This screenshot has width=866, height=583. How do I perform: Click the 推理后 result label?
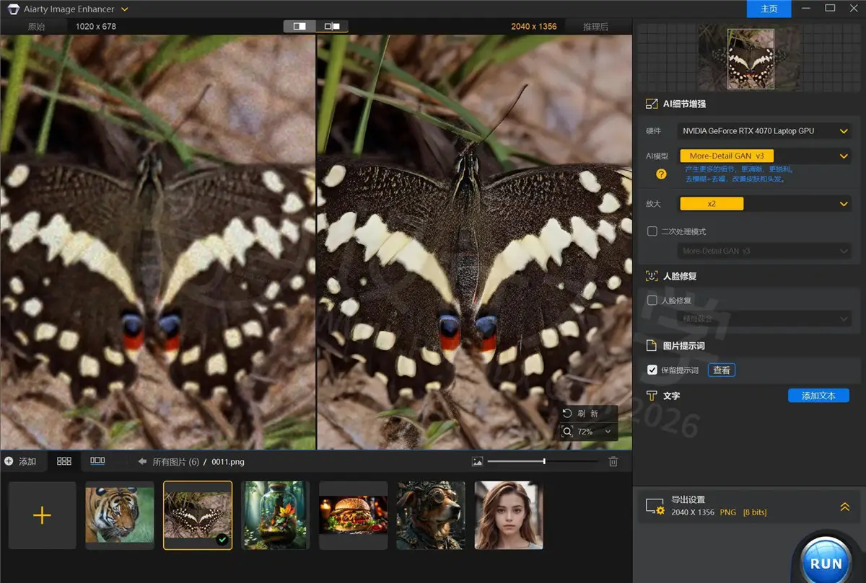coord(595,27)
